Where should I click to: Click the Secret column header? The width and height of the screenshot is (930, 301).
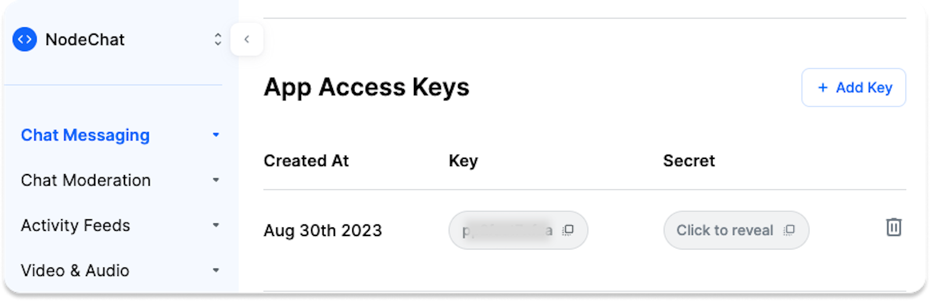tap(689, 161)
